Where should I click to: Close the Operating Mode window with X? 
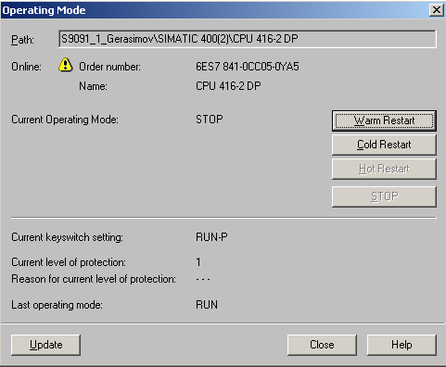pyautogui.click(x=437, y=10)
